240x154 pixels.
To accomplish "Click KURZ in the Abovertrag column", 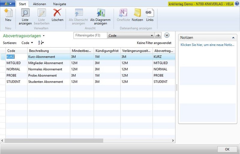I will 164,57.
